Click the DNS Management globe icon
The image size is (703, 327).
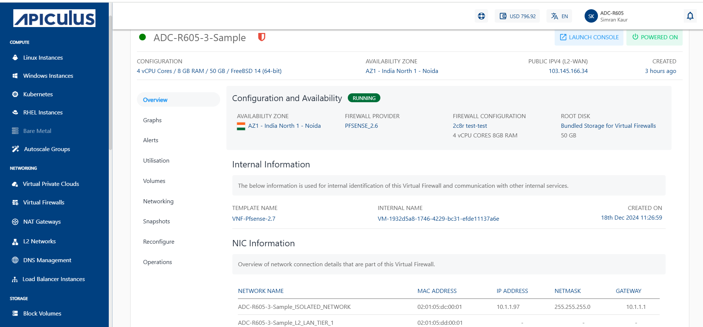(15, 260)
